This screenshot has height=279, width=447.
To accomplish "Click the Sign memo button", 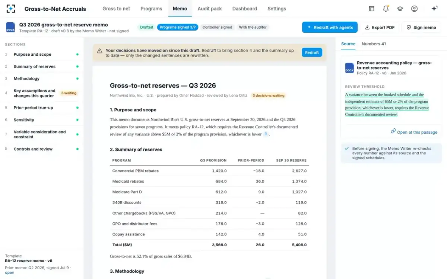I will (421, 28).
